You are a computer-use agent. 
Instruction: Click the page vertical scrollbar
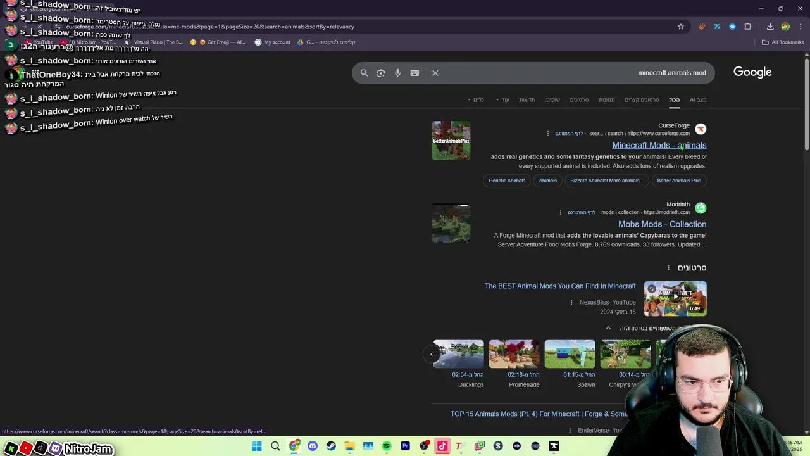[807, 104]
